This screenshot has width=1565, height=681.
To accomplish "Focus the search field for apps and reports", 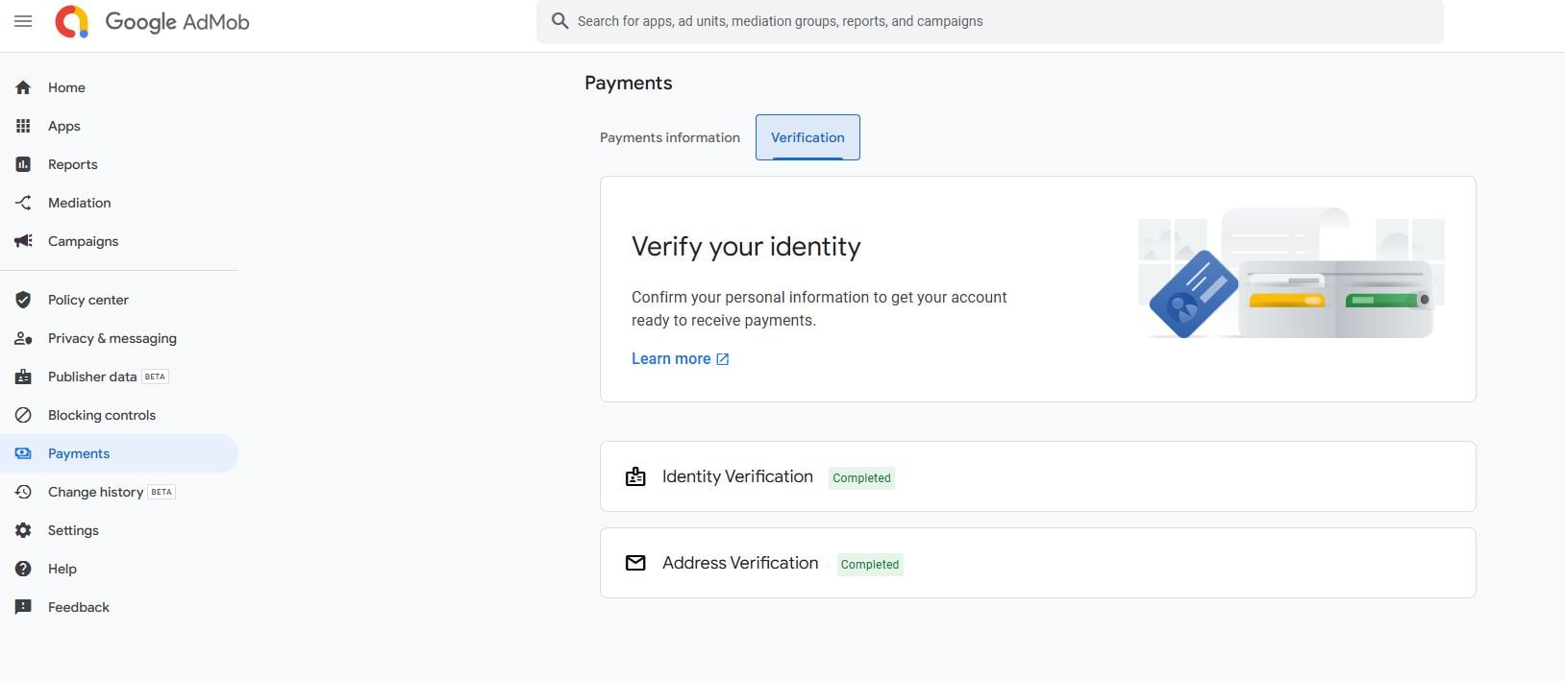I will 990,21.
